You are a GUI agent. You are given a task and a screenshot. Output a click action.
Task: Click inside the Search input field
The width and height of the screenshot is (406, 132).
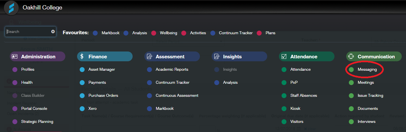[28, 32]
